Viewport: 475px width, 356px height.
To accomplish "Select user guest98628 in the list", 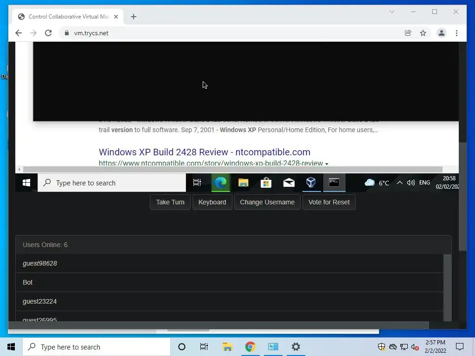I will pyautogui.click(x=229, y=263).
